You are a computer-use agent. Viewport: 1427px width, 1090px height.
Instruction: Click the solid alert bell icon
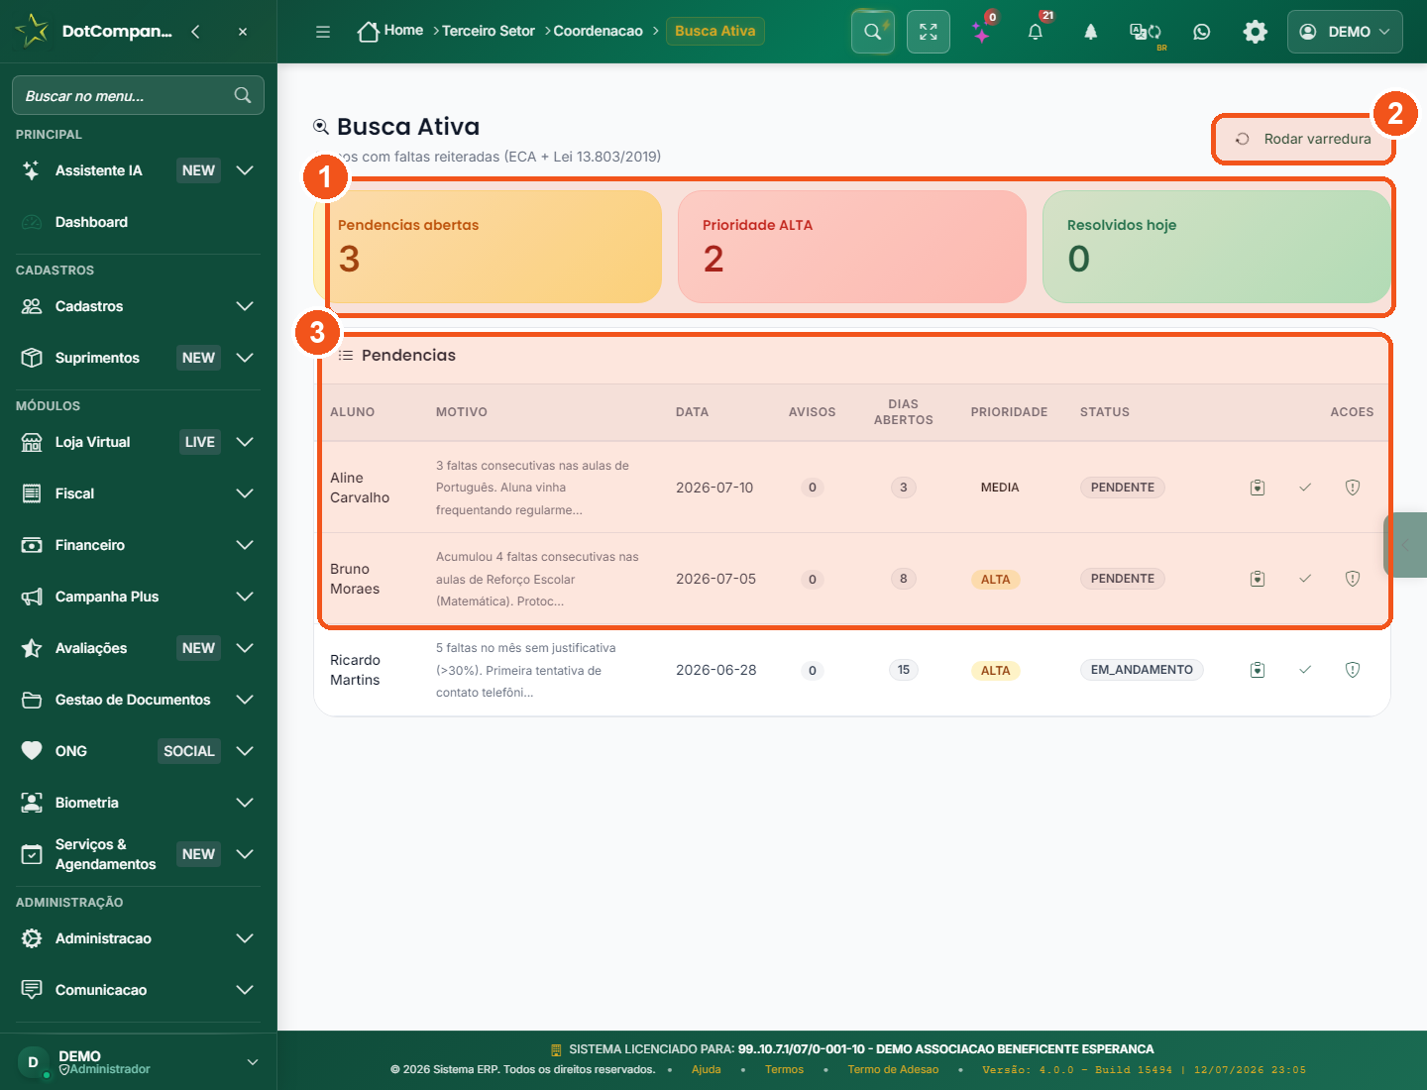click(x=1090, y=32)
